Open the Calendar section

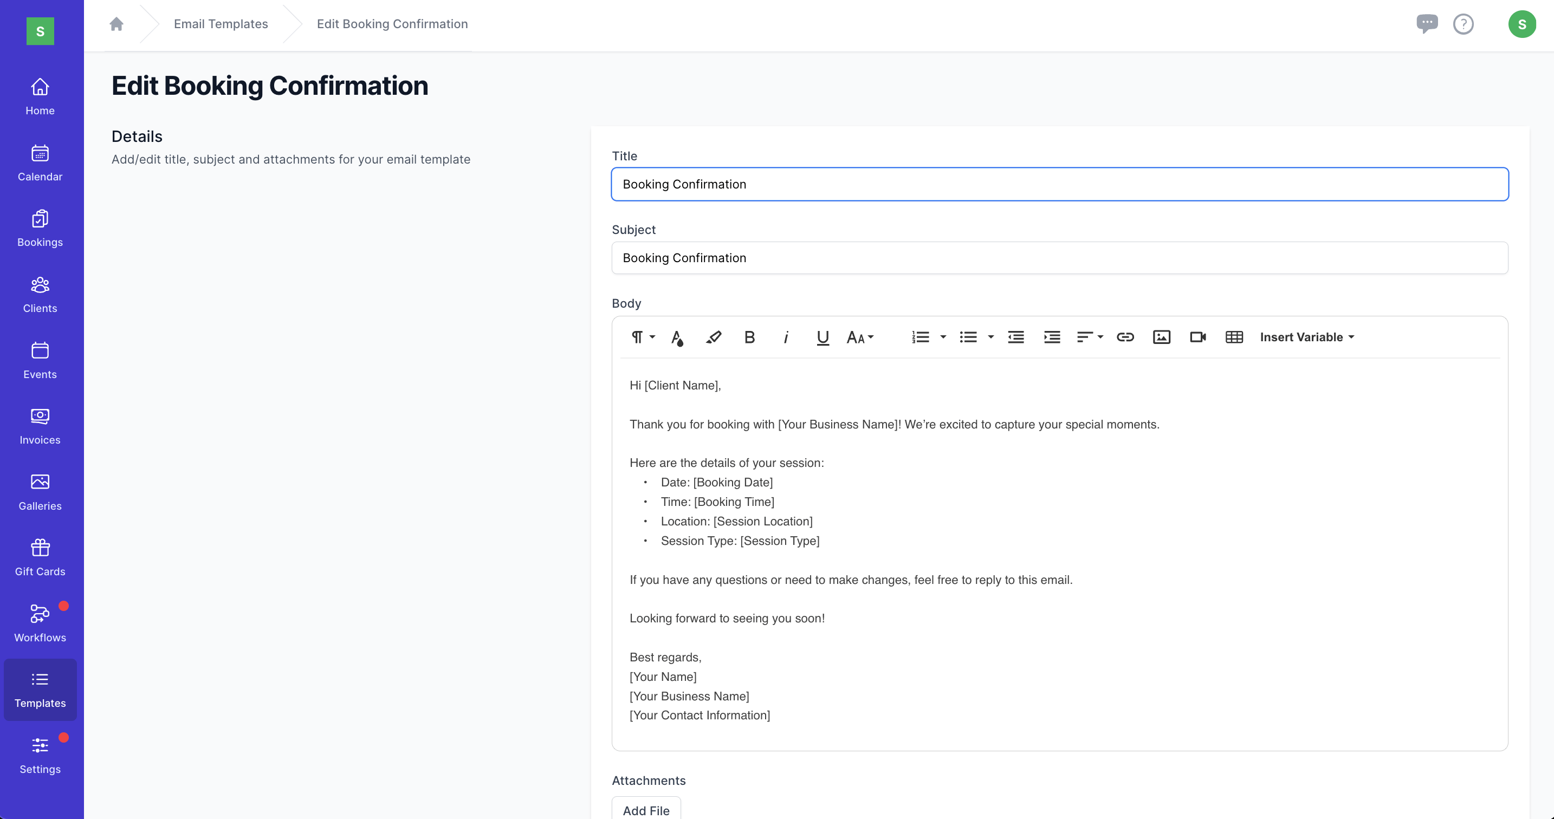point(40,163)
